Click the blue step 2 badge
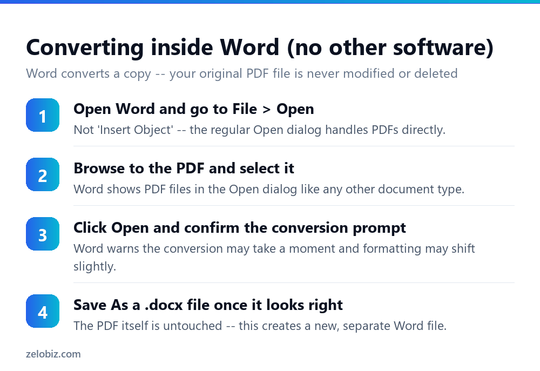This screenshot has height=371, width=540. [x=43, y=174]
